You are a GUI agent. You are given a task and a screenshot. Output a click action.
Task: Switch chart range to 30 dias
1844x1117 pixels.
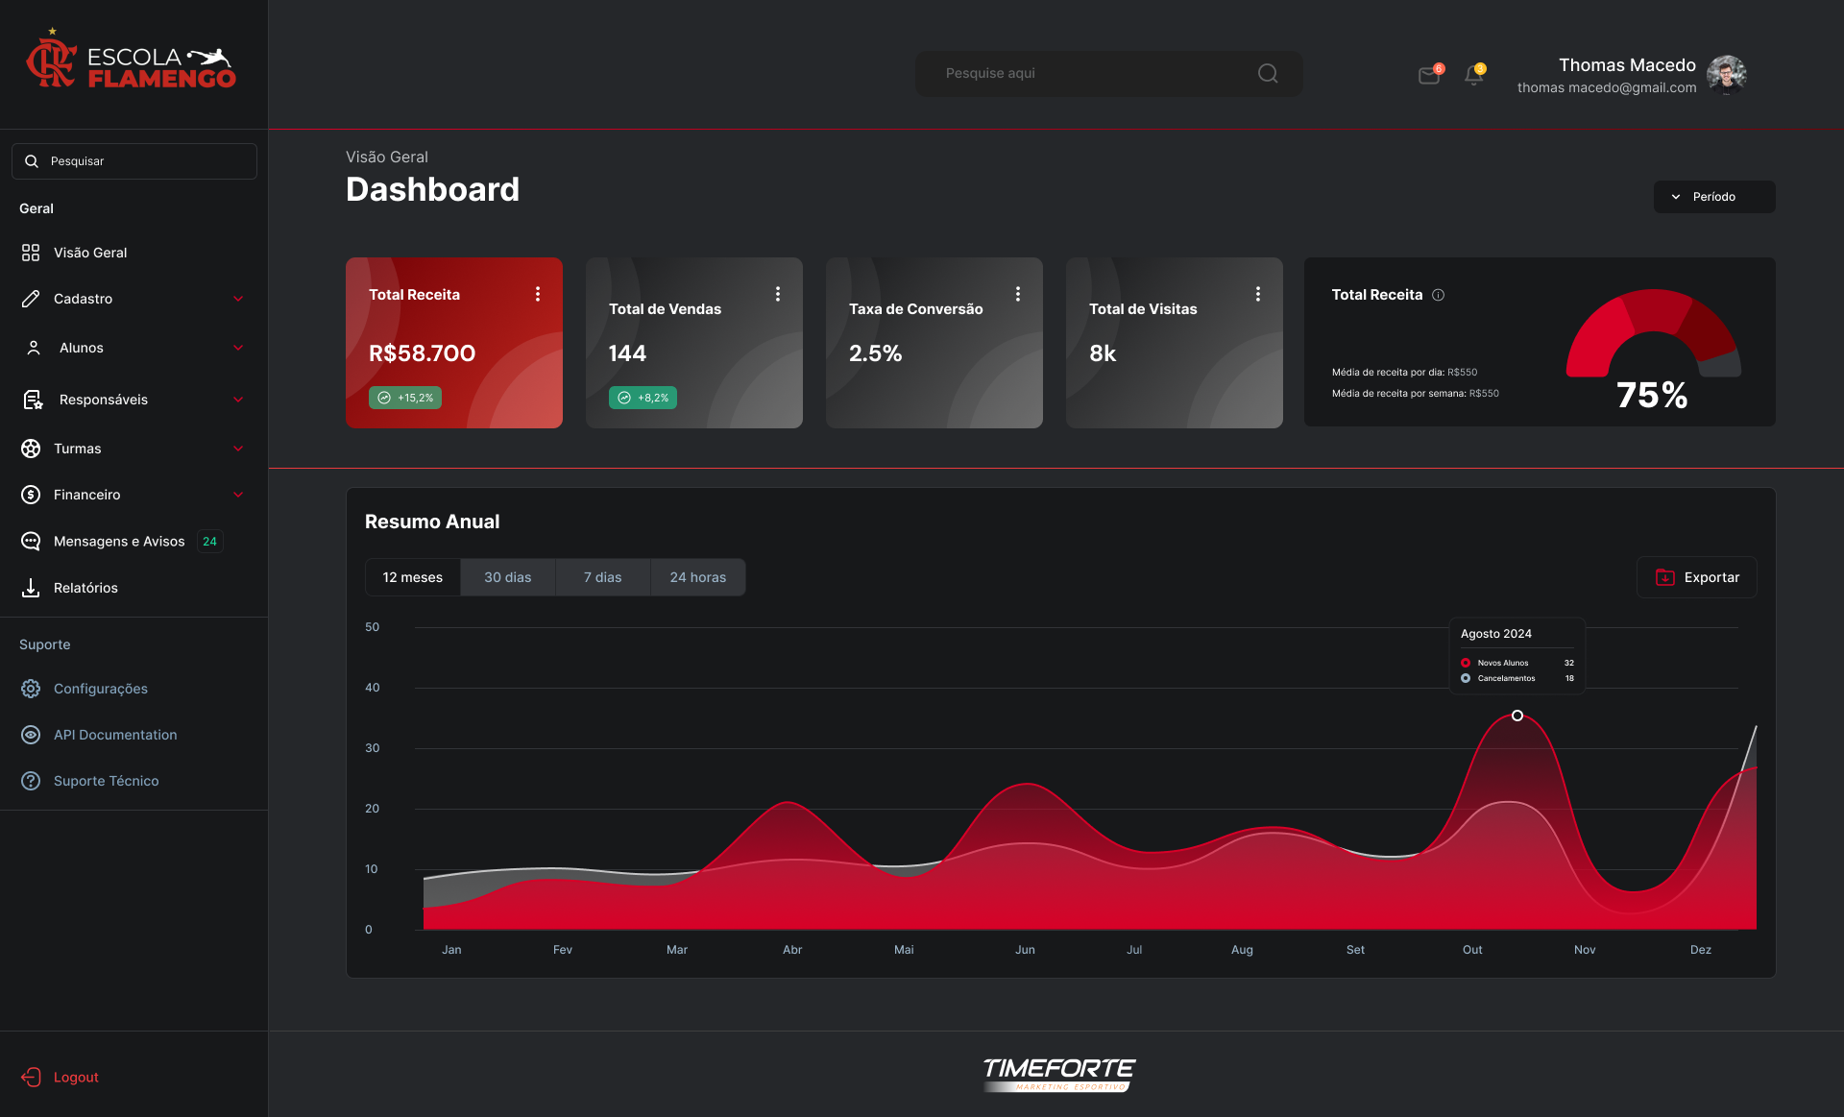pos(508,577)
